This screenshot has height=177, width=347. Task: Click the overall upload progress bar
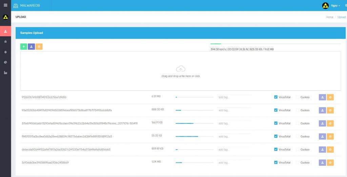[275, 44]
